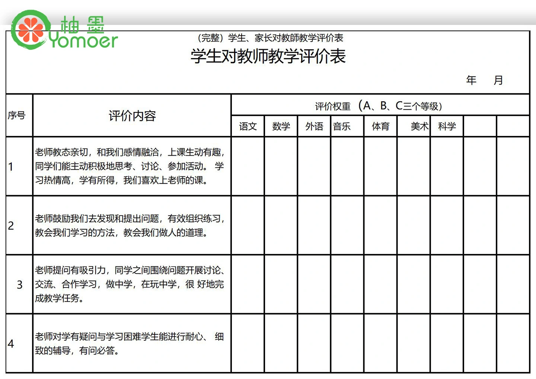The width and height of the screenshot is (536, 379).
Task: Select the 数学 column header
Action: pos(281,127)
